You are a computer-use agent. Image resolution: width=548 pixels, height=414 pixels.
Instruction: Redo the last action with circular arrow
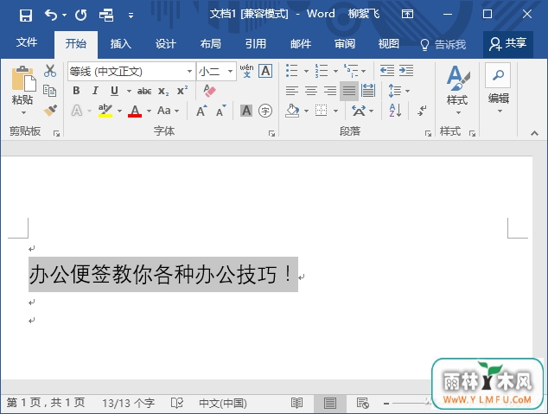pyautogui.click(x=80, y=15)
